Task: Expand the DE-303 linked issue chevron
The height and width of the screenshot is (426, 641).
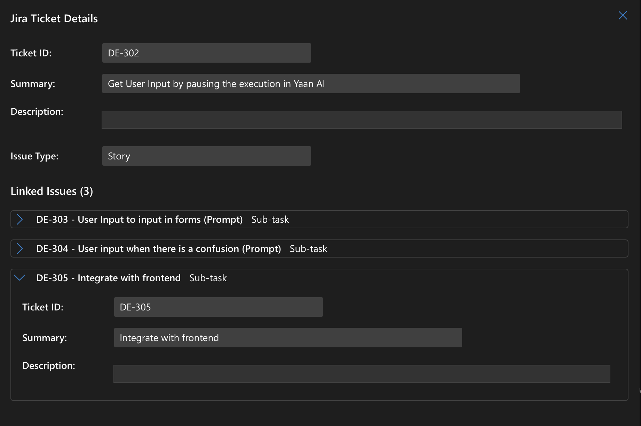Action: click(x=20, y=219)
